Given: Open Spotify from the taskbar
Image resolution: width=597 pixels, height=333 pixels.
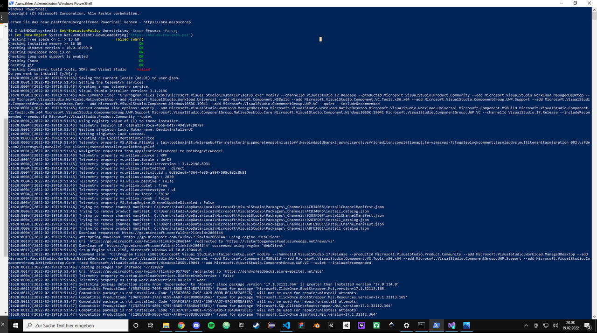Looking at the screenshot, I should [211, 325].
